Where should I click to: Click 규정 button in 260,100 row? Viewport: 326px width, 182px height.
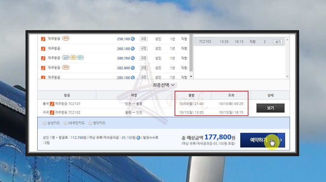(143, 49)
